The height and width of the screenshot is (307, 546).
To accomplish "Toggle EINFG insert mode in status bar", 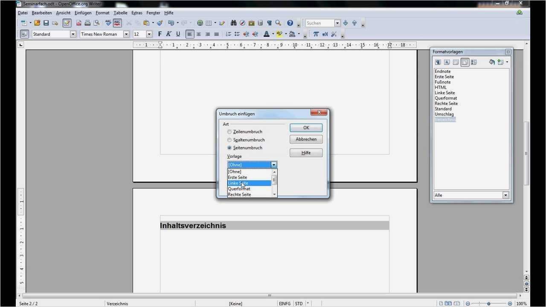I will (285, 304).
